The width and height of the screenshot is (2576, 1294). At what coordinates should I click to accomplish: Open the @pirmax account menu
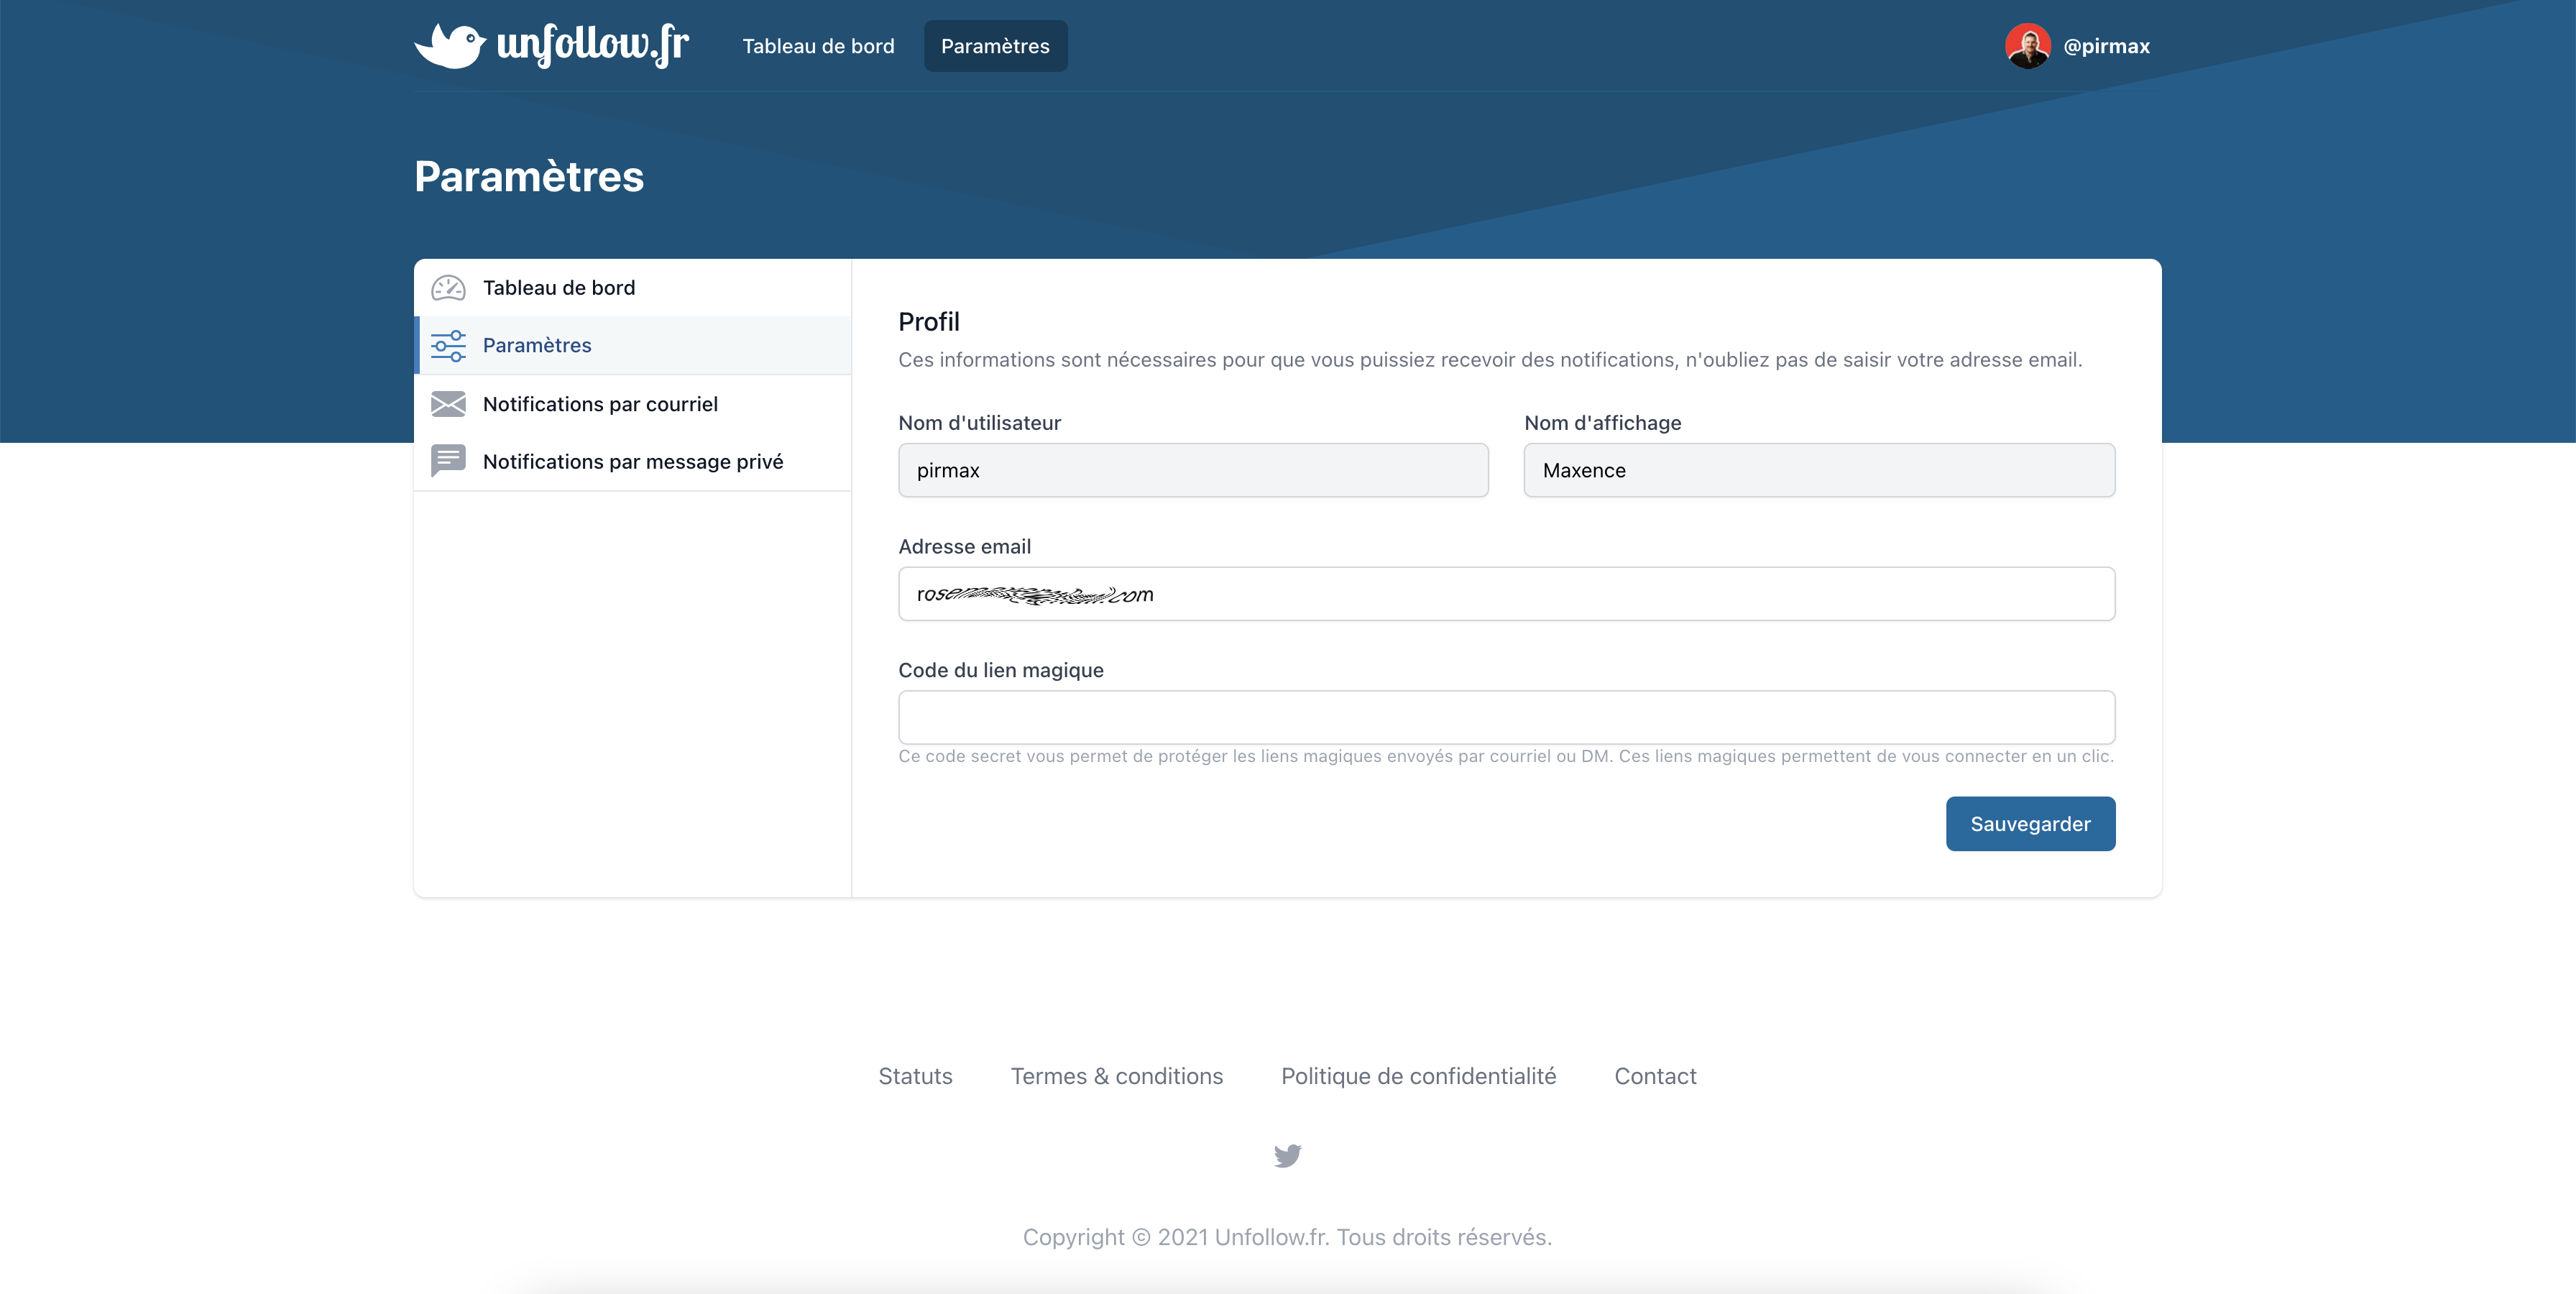[x=2106, y=46]
